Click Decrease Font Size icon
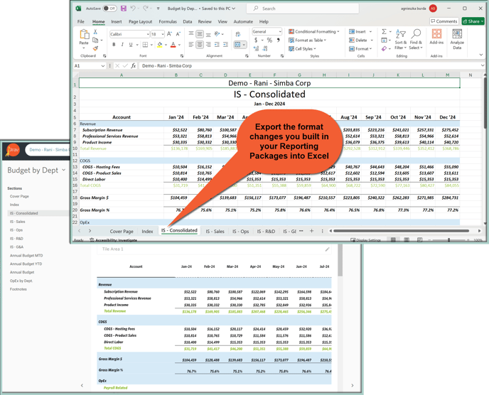The width and height of the screenshot is (489, 395). click(178, 33)
